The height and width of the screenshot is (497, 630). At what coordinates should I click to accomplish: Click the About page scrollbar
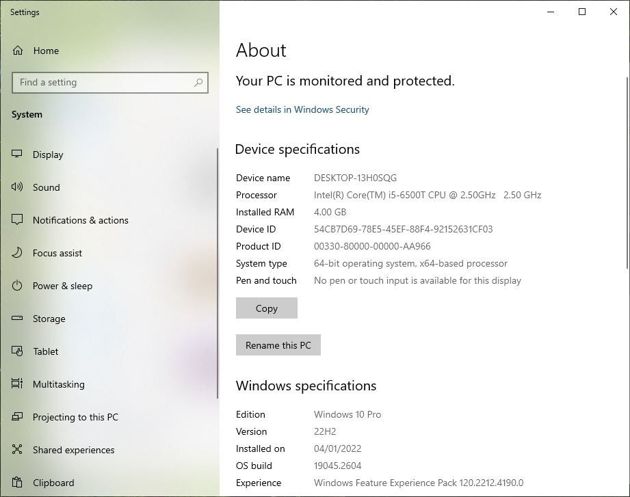(x=627, y=173)
